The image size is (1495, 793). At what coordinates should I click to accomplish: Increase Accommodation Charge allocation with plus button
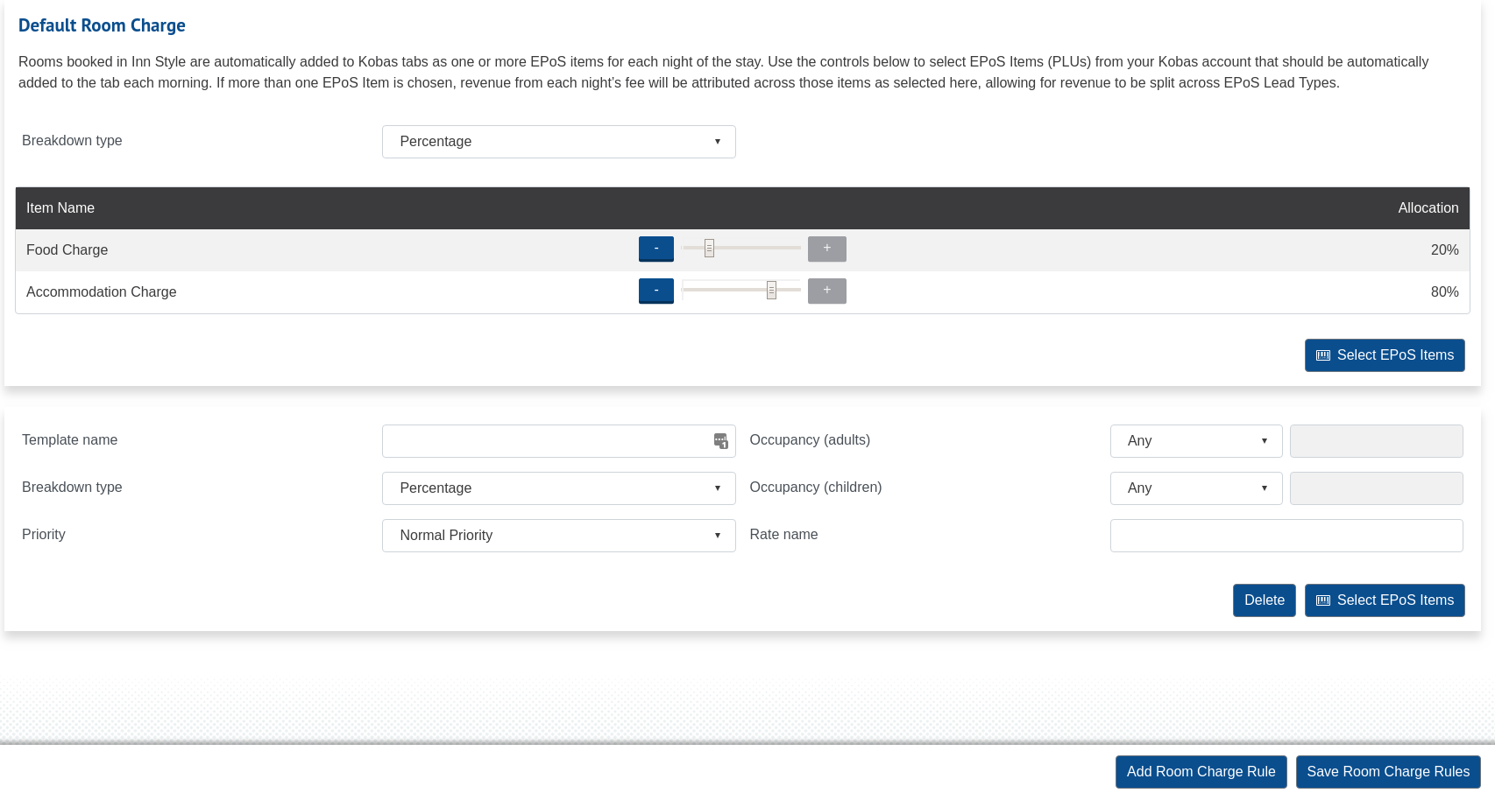[826, 291]
